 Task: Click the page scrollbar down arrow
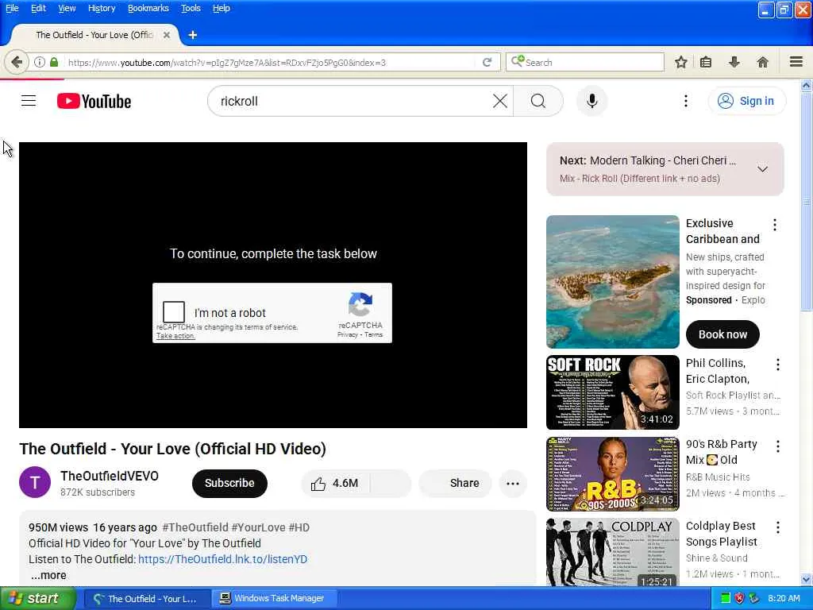807,579
